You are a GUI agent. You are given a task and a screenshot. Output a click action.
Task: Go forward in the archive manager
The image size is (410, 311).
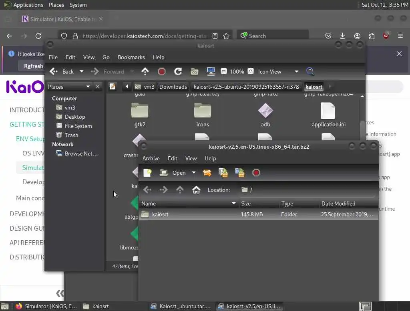click(x=163, y=190)
